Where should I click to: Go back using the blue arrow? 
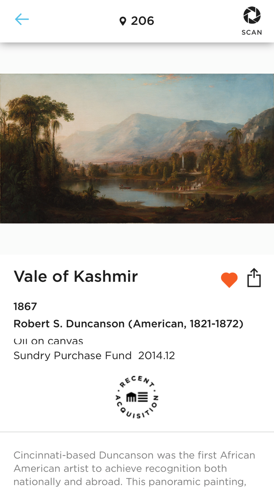click(22, 19)
